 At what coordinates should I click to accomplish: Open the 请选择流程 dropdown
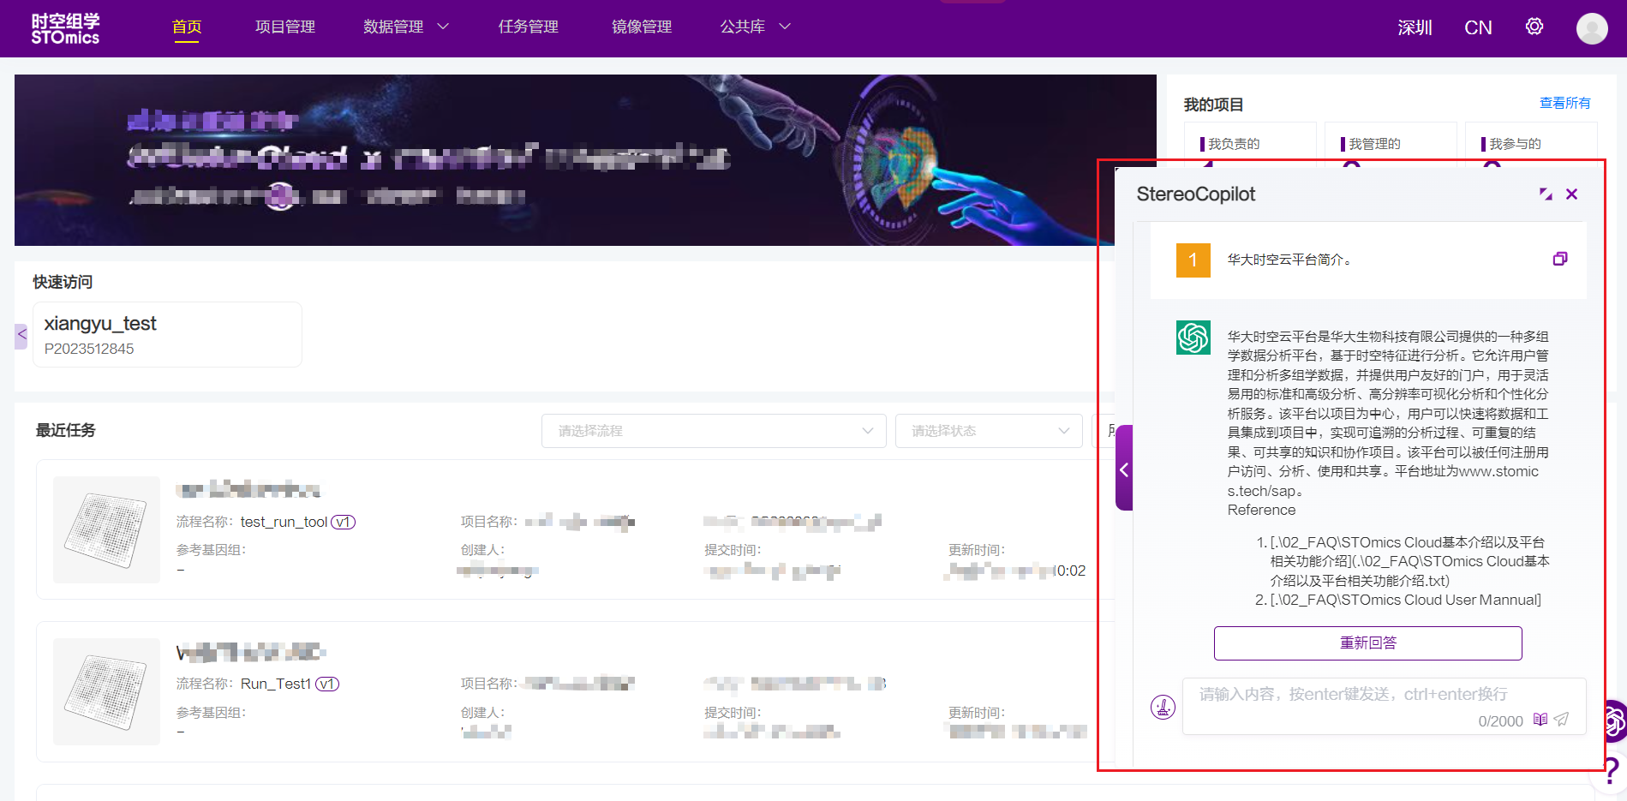pos(714,431)
